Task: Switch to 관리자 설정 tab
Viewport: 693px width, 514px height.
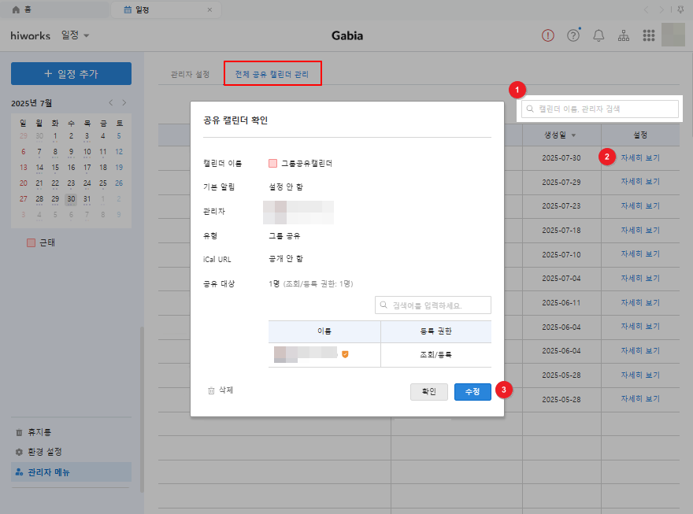Action: click(190, 75)
